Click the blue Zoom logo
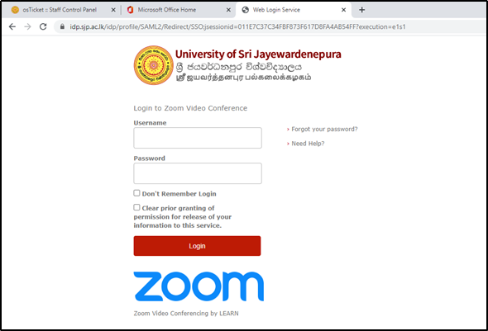488x331 pixels. (199, 286)
